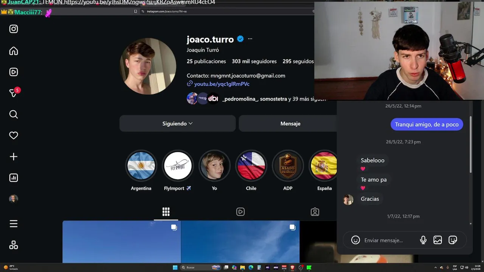
Task: Click weather widget in taskbar
Action: pyautogui.click(x=11, y=267)
